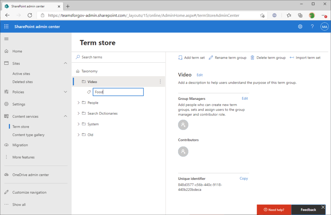Click inside the Food term name field
This screenshot has width=331, height=215.
coord(118,92)
